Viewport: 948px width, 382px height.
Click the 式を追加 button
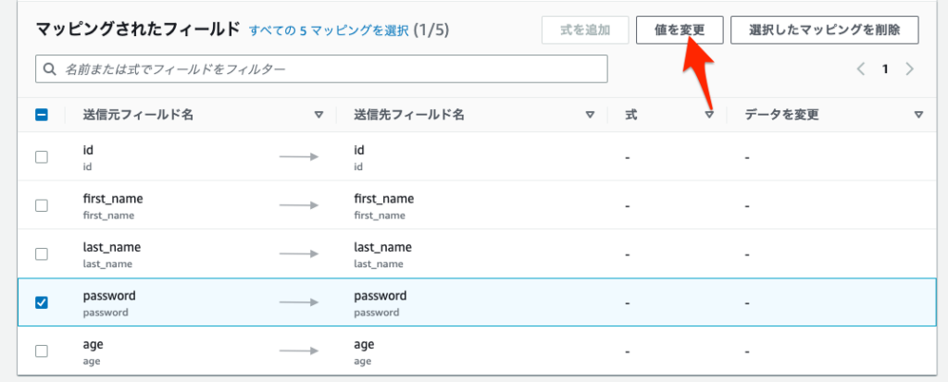(585, 31)
